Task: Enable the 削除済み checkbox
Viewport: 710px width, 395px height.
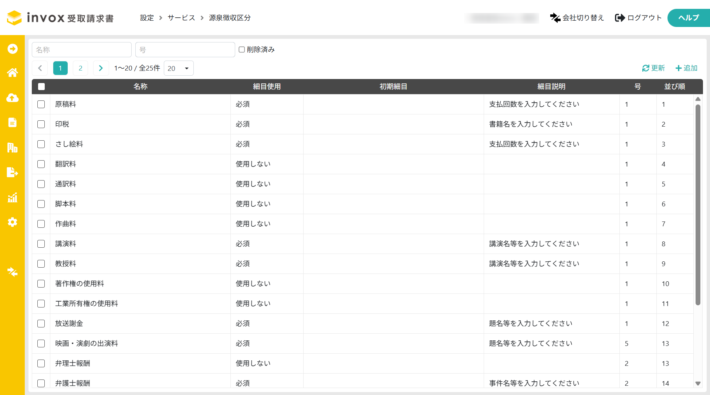Action: tap(242, 49)
